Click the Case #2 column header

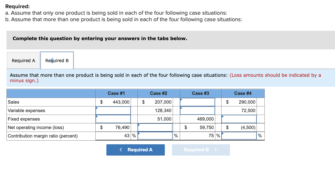158,93
